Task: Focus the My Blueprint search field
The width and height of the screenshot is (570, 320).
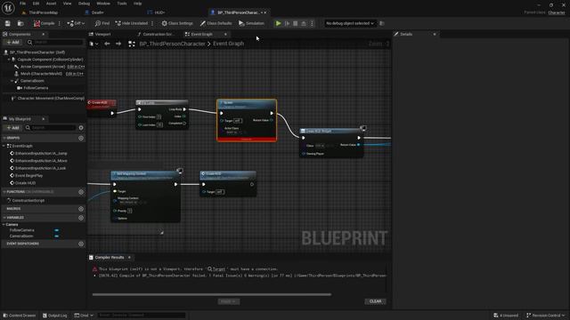Action: point(50,128)
